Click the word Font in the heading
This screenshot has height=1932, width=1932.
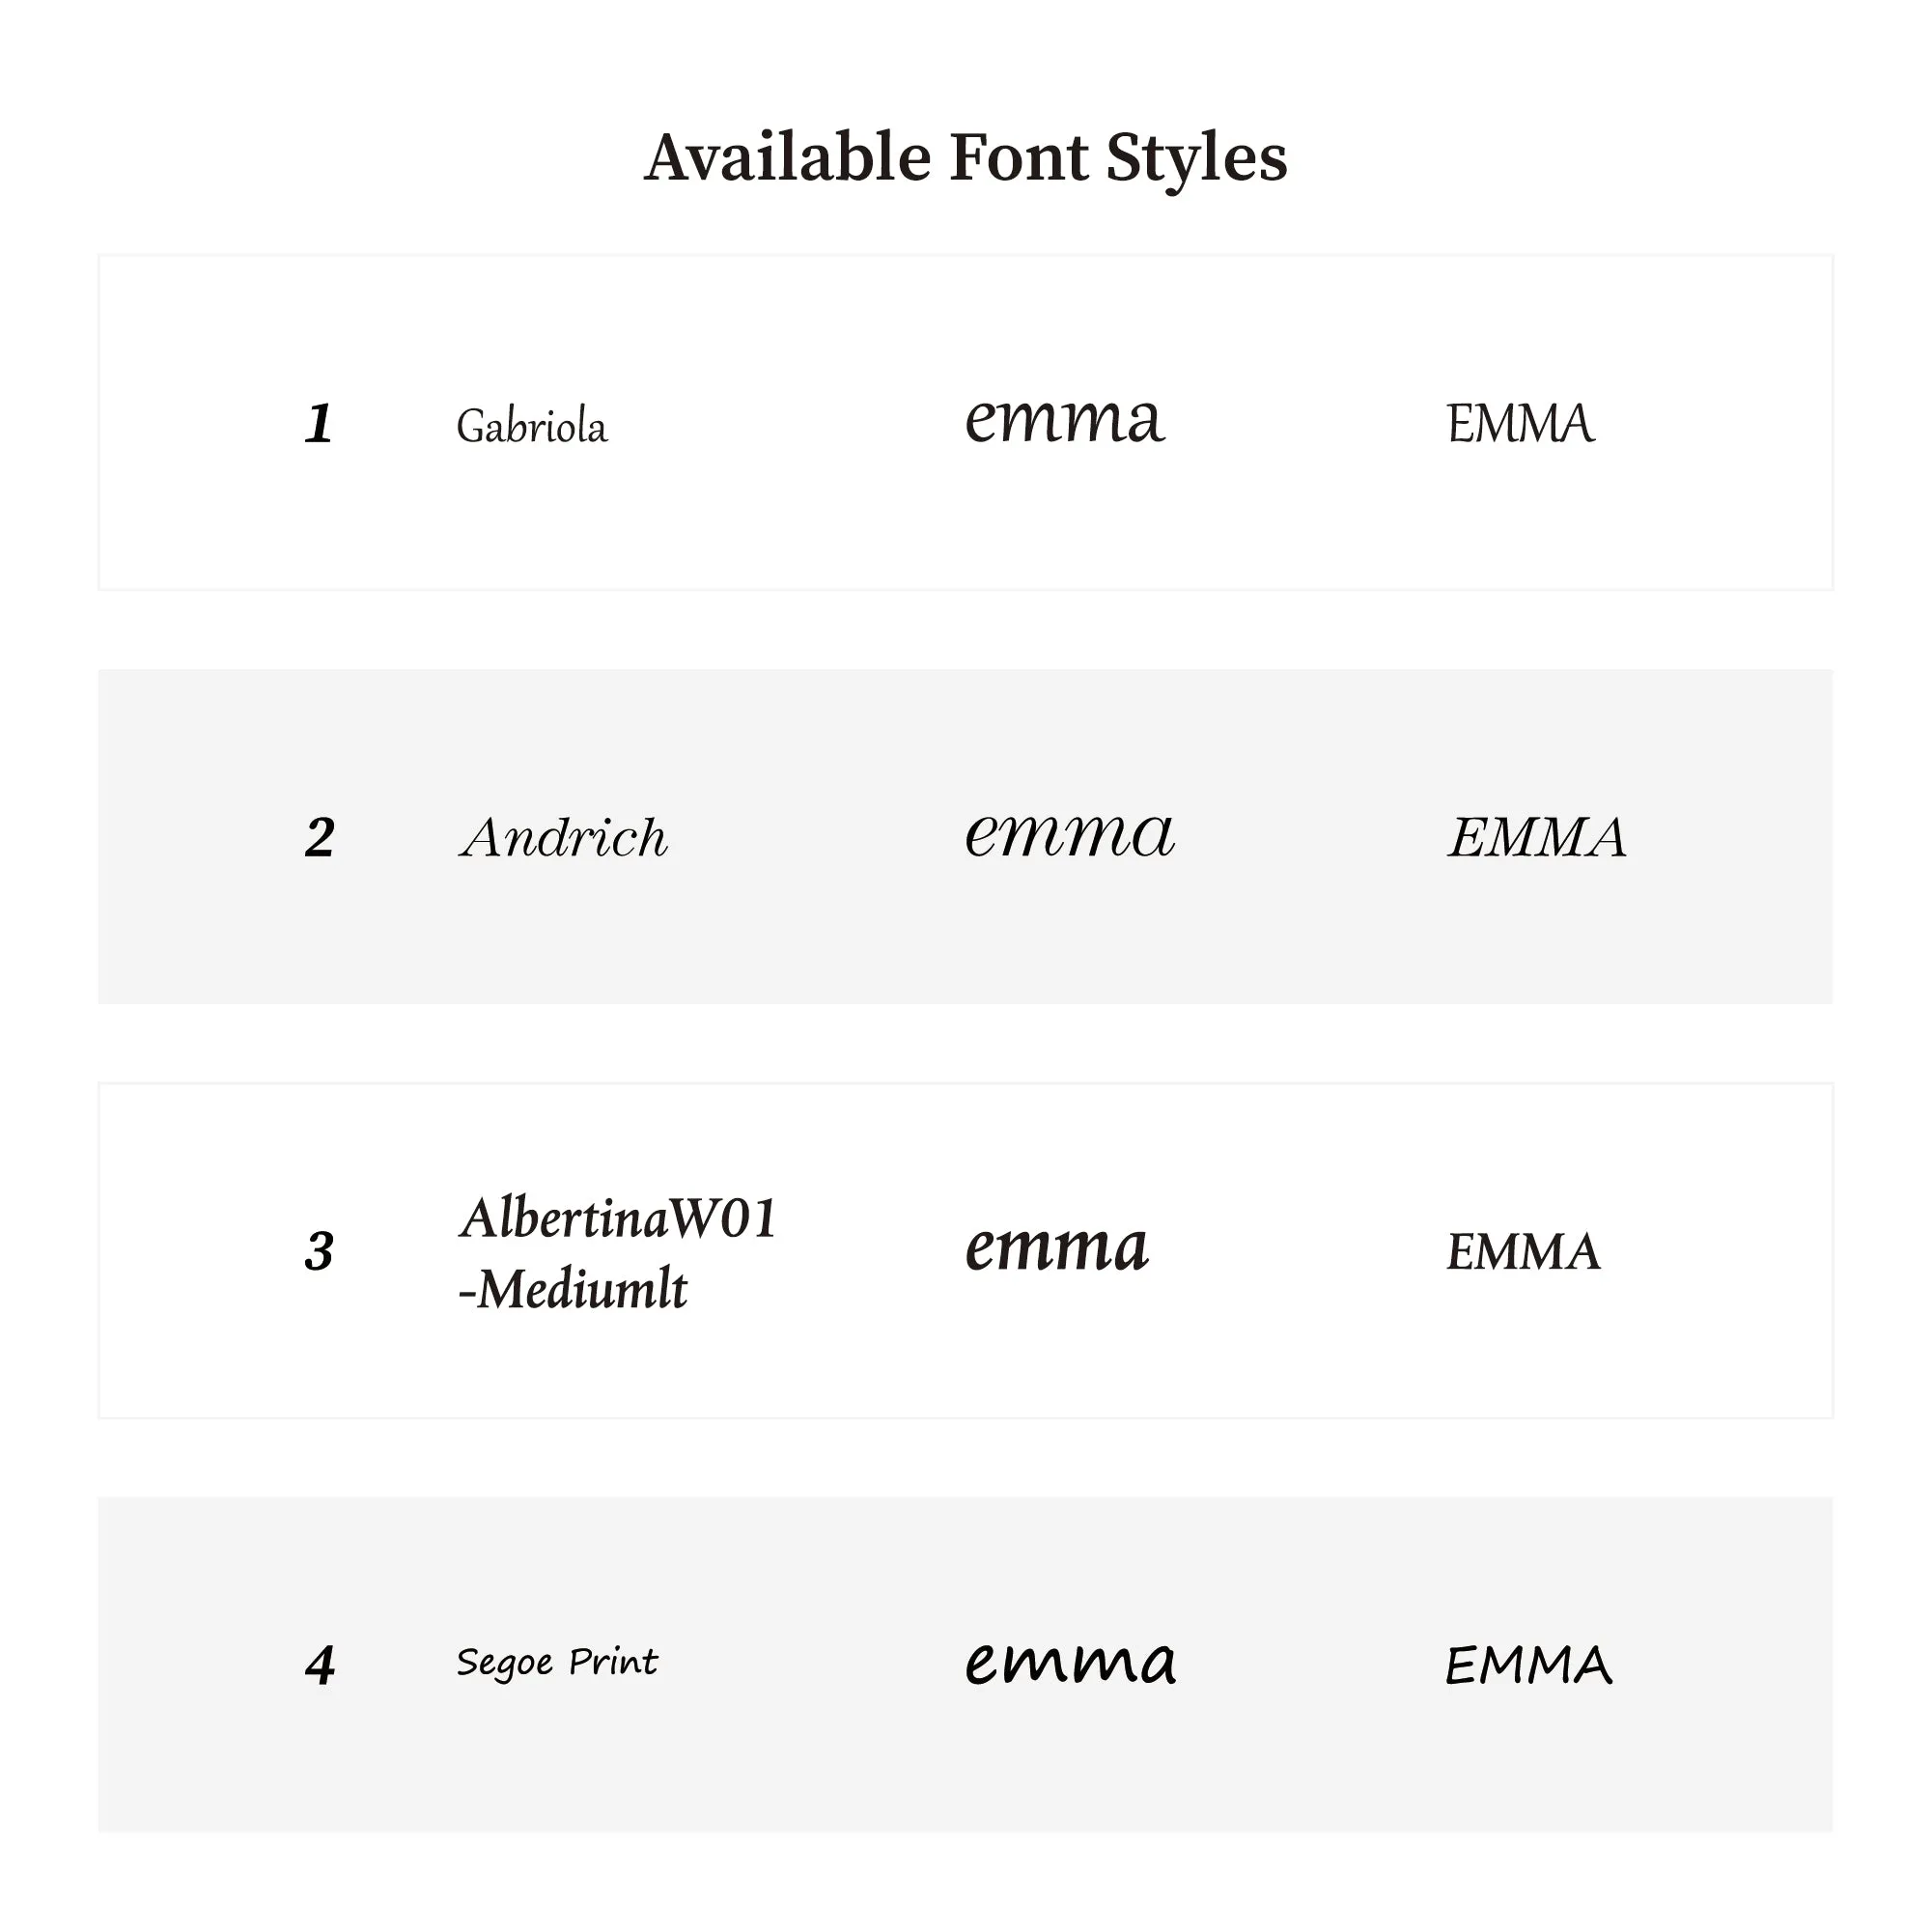[1019, 158]
